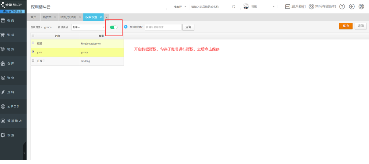Click the yymcs code cell
The width and height of the screenshot is (369, 164).
pos(102,52)
